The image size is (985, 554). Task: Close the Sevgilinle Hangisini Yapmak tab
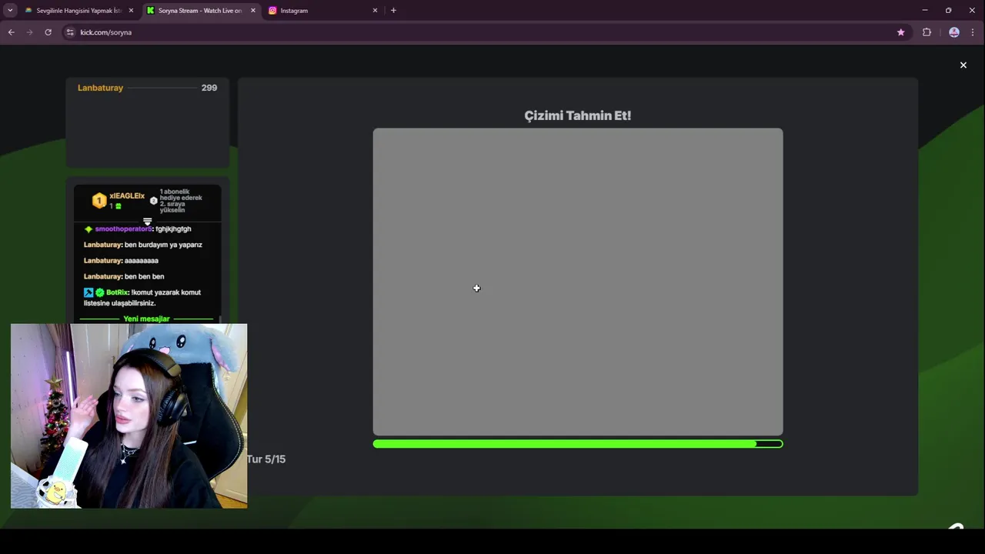(x=131, y=11)
